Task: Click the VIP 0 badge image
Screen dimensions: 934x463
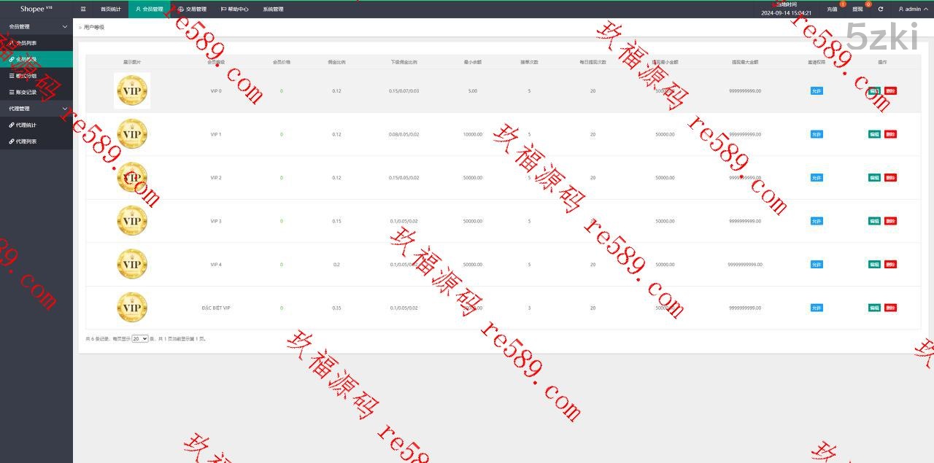Action: 132,91
